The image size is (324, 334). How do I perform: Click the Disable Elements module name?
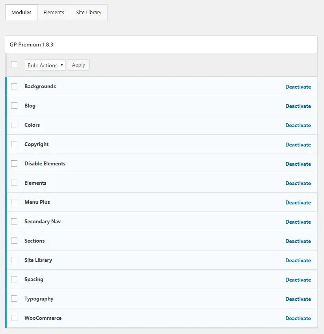[45, 163]
